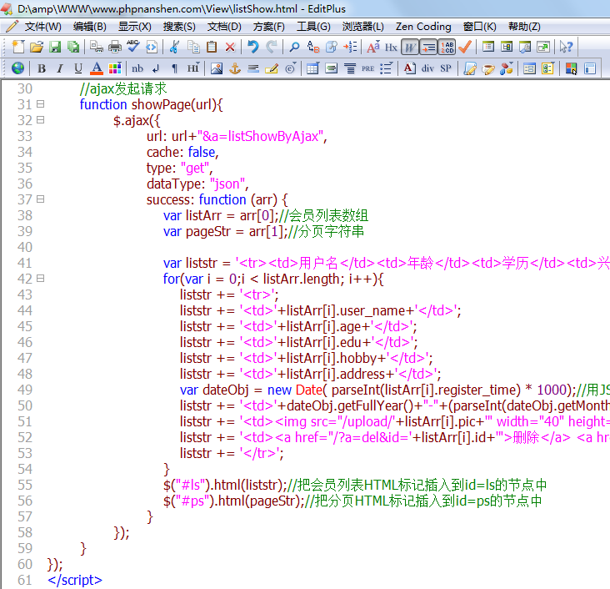Click 'cache: false,' code line
This screenshot has height=589, width=610.
[182, 153]
